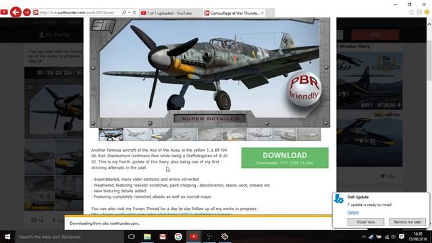432x243 pixels.
Task: Click the comments icon showing 15
Action: 34,220
